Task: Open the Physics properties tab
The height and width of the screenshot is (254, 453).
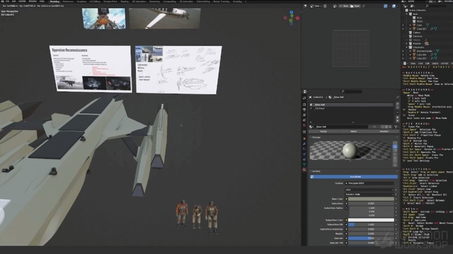Action: [x=304, y=154]
